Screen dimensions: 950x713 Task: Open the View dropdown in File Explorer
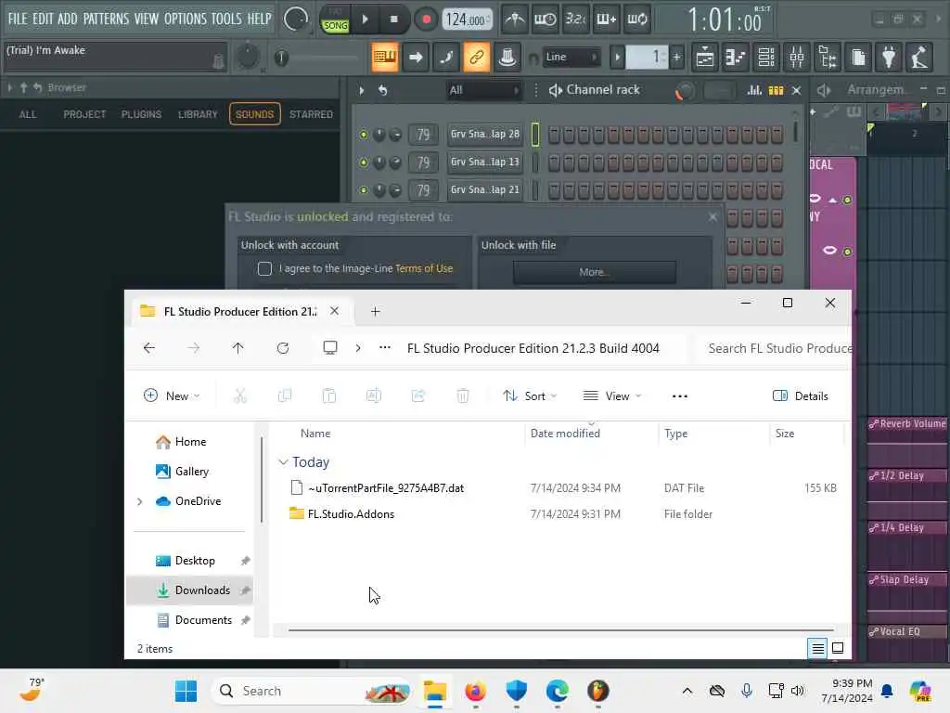click(x=612, y=395)
